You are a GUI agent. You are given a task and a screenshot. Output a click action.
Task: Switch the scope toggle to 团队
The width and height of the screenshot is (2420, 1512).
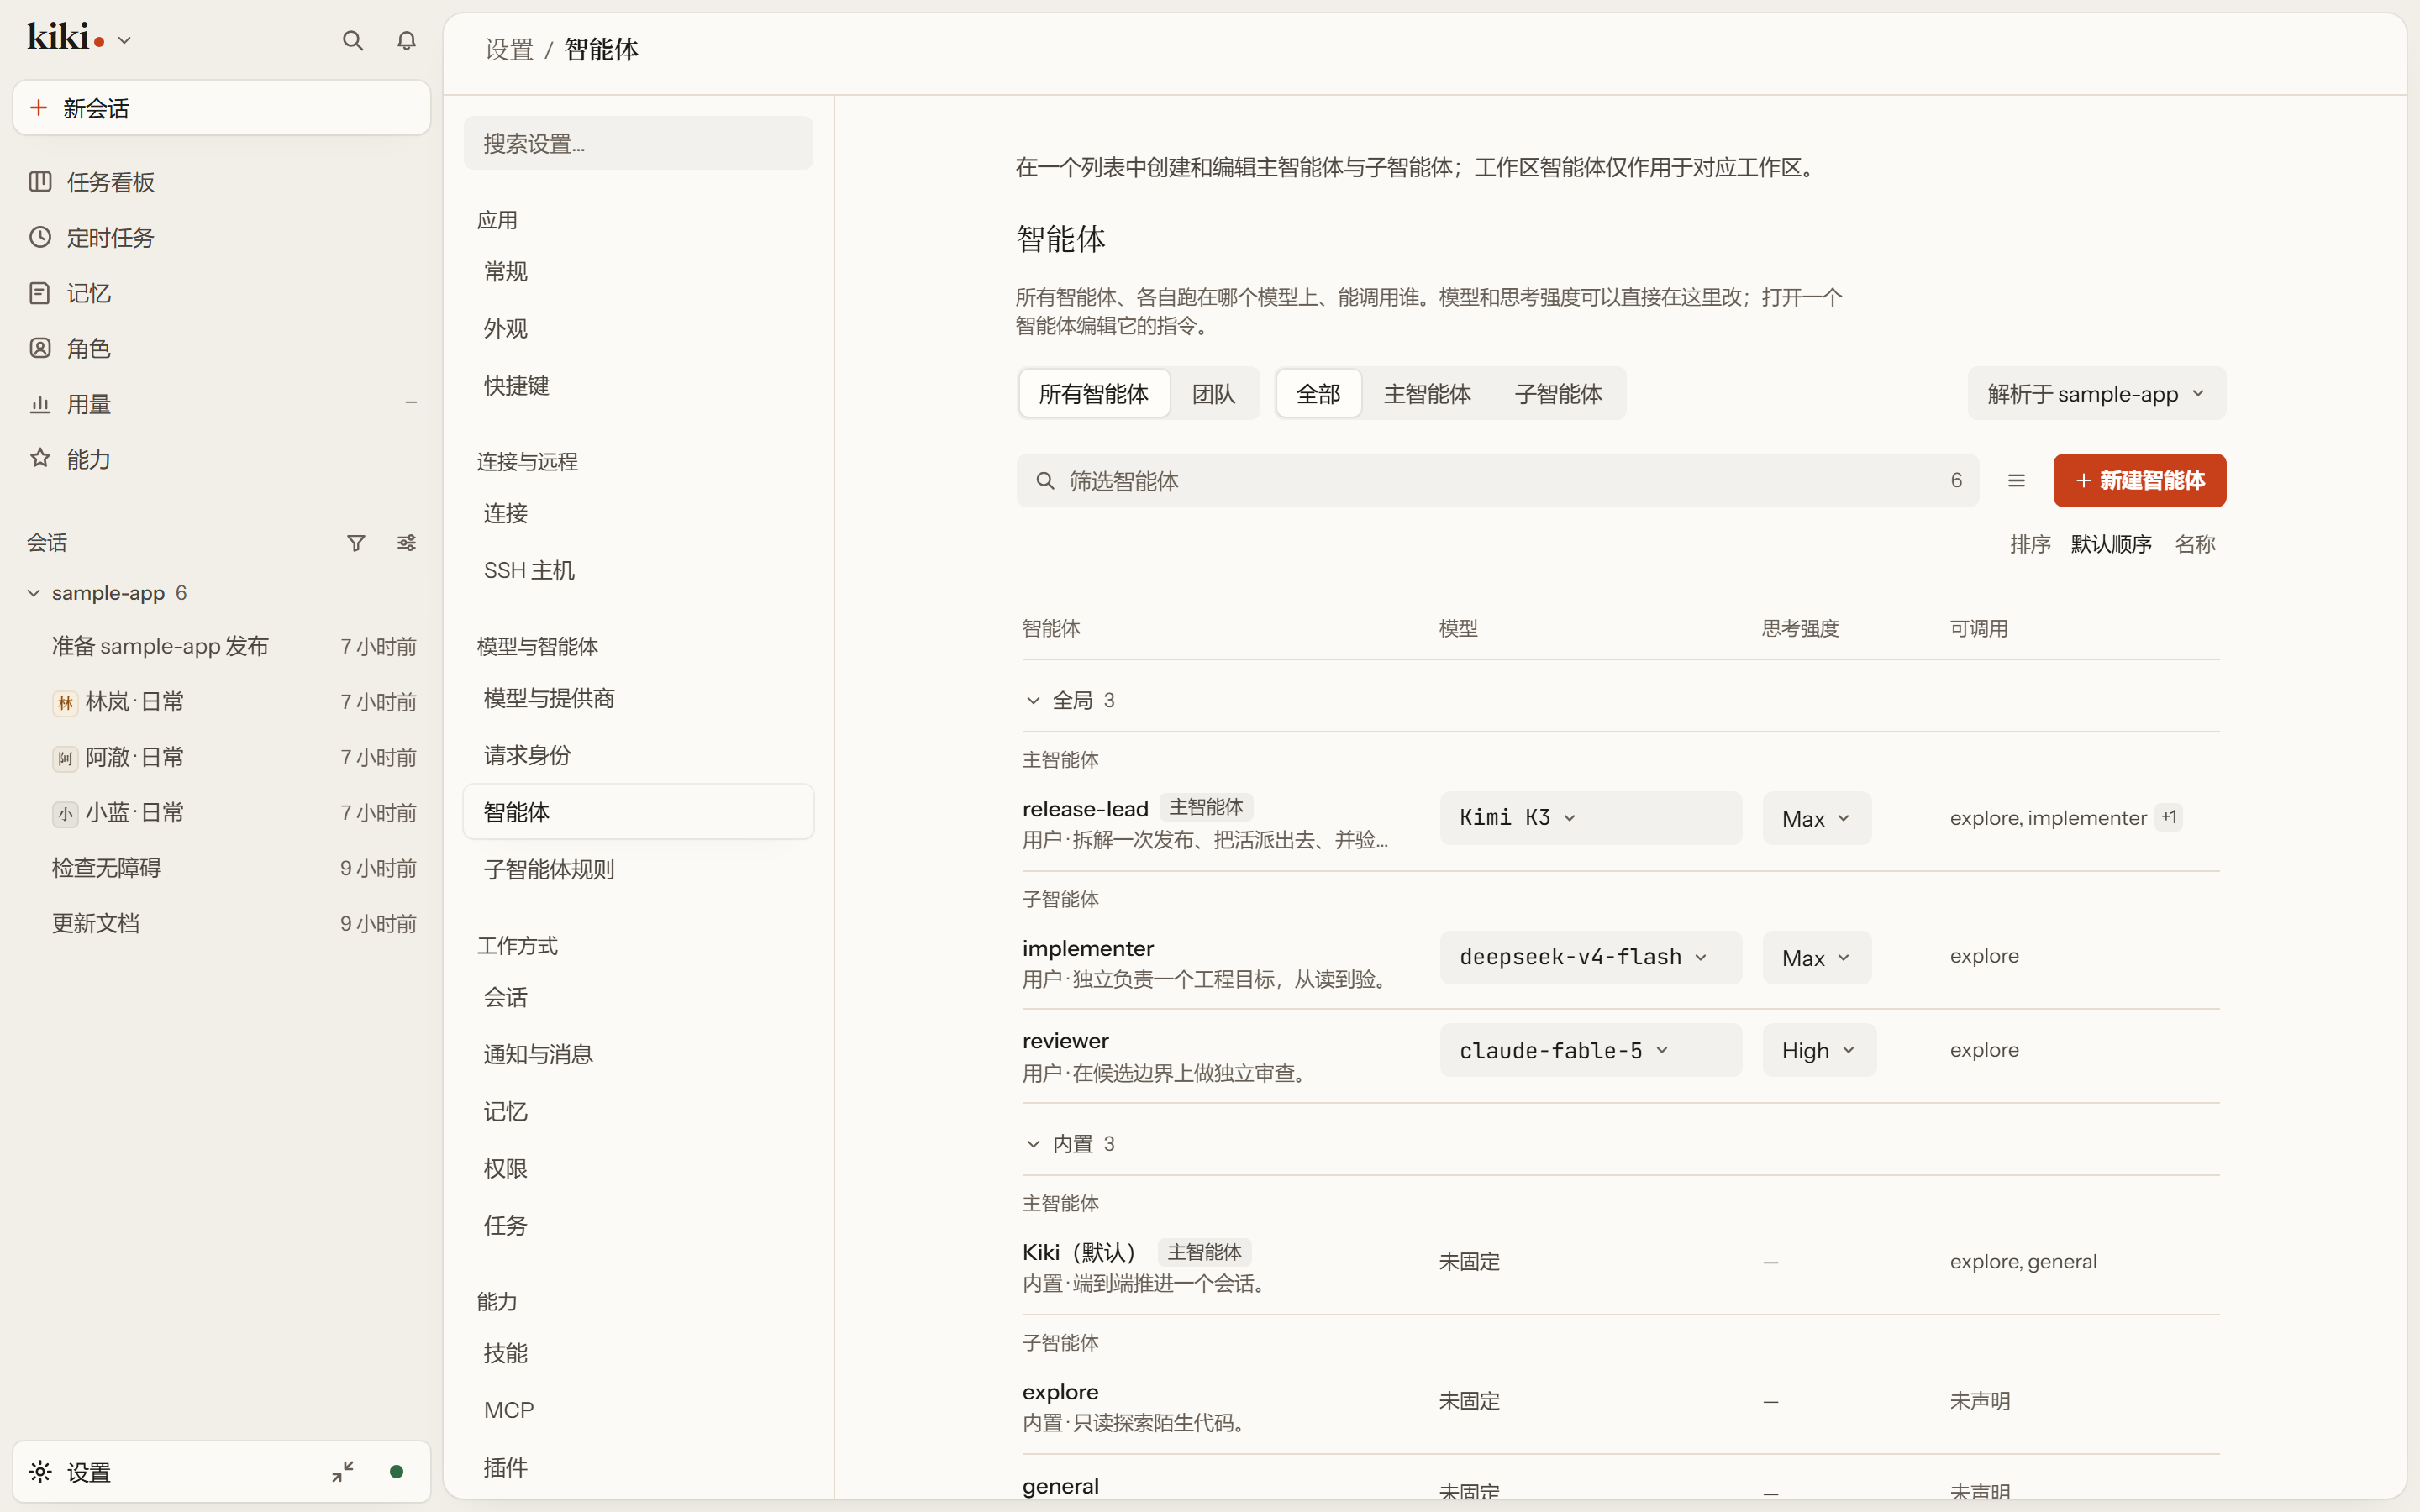pyautogui.click(x=1213, y=394)
